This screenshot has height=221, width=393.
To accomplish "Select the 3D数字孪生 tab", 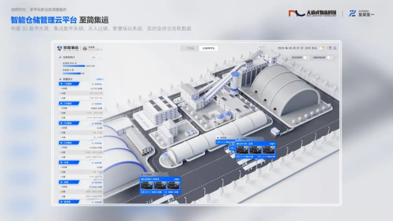I will coord(208,48).
